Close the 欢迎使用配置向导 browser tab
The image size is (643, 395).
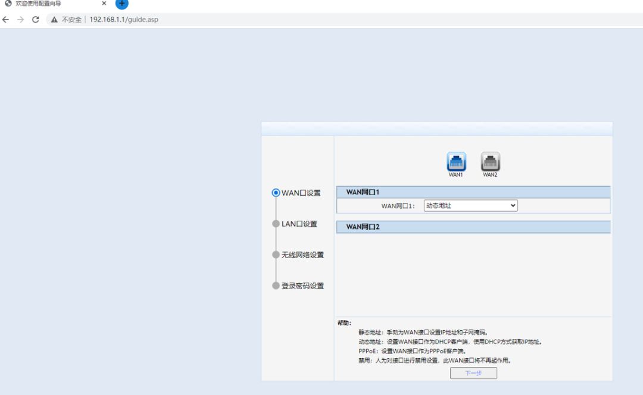click(x=104, y=4)
